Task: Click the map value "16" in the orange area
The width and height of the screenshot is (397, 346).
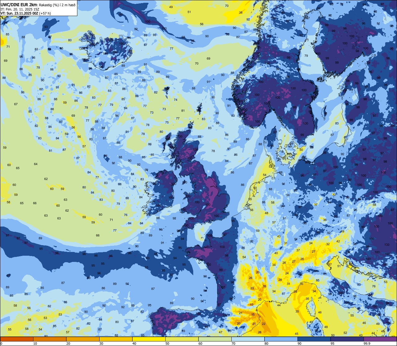Action: coord(264,286)
